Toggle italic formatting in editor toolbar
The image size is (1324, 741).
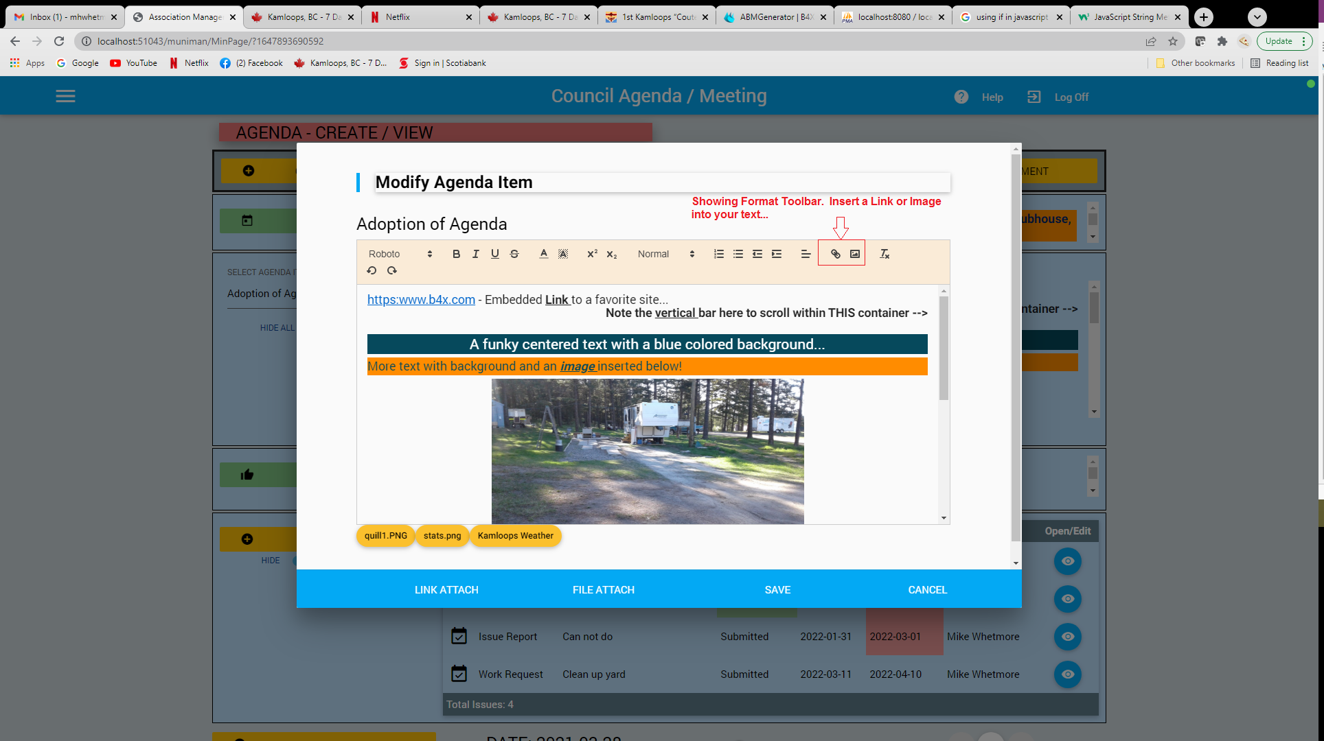coord(475,254)
